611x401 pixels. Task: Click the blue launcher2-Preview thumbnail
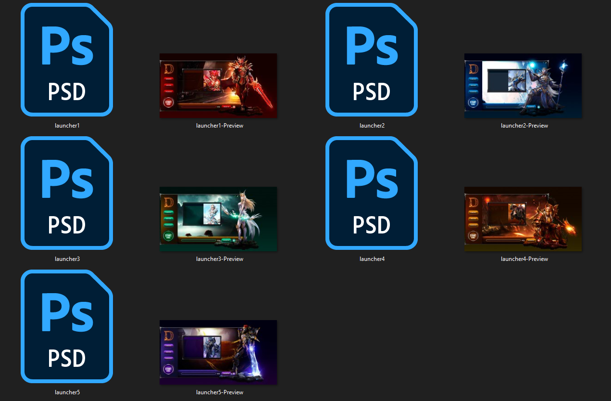[x=523, y=86]
